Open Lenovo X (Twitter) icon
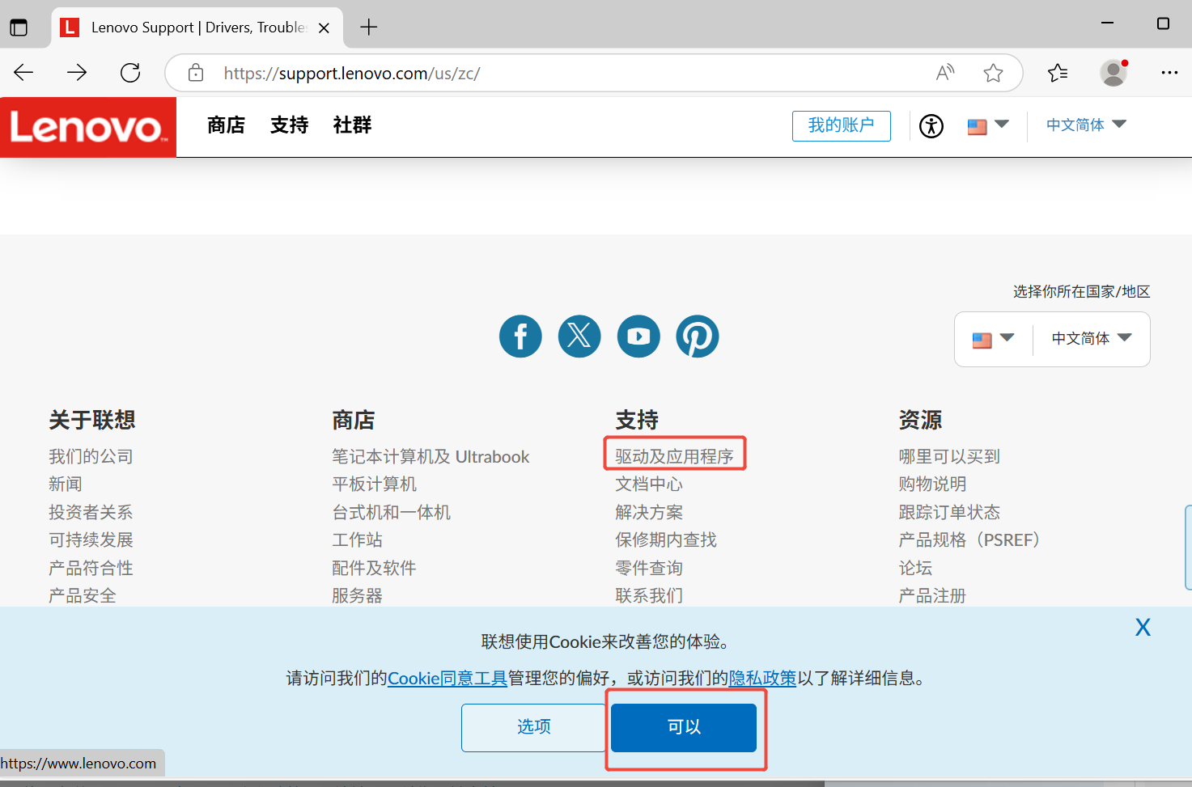 point(579,336)
